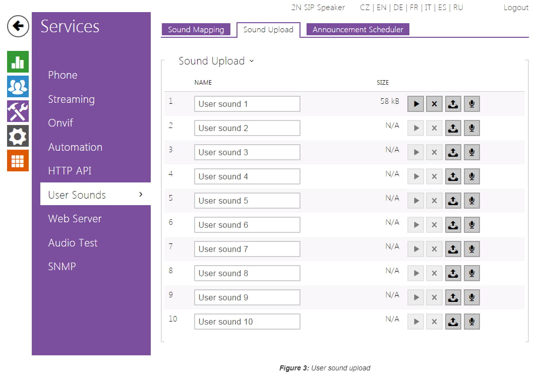
Task: Open the Announcement Scheduler tab
Action: 358,29
